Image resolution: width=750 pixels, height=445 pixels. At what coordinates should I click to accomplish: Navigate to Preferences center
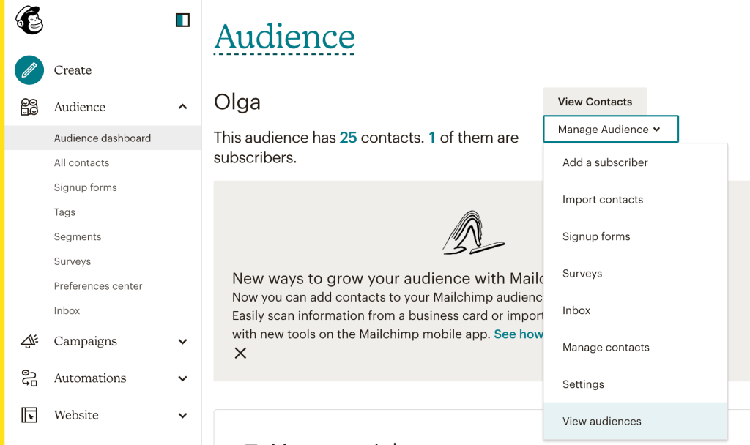98,286
